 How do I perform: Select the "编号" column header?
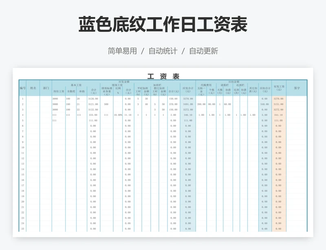tap(23, 88)
